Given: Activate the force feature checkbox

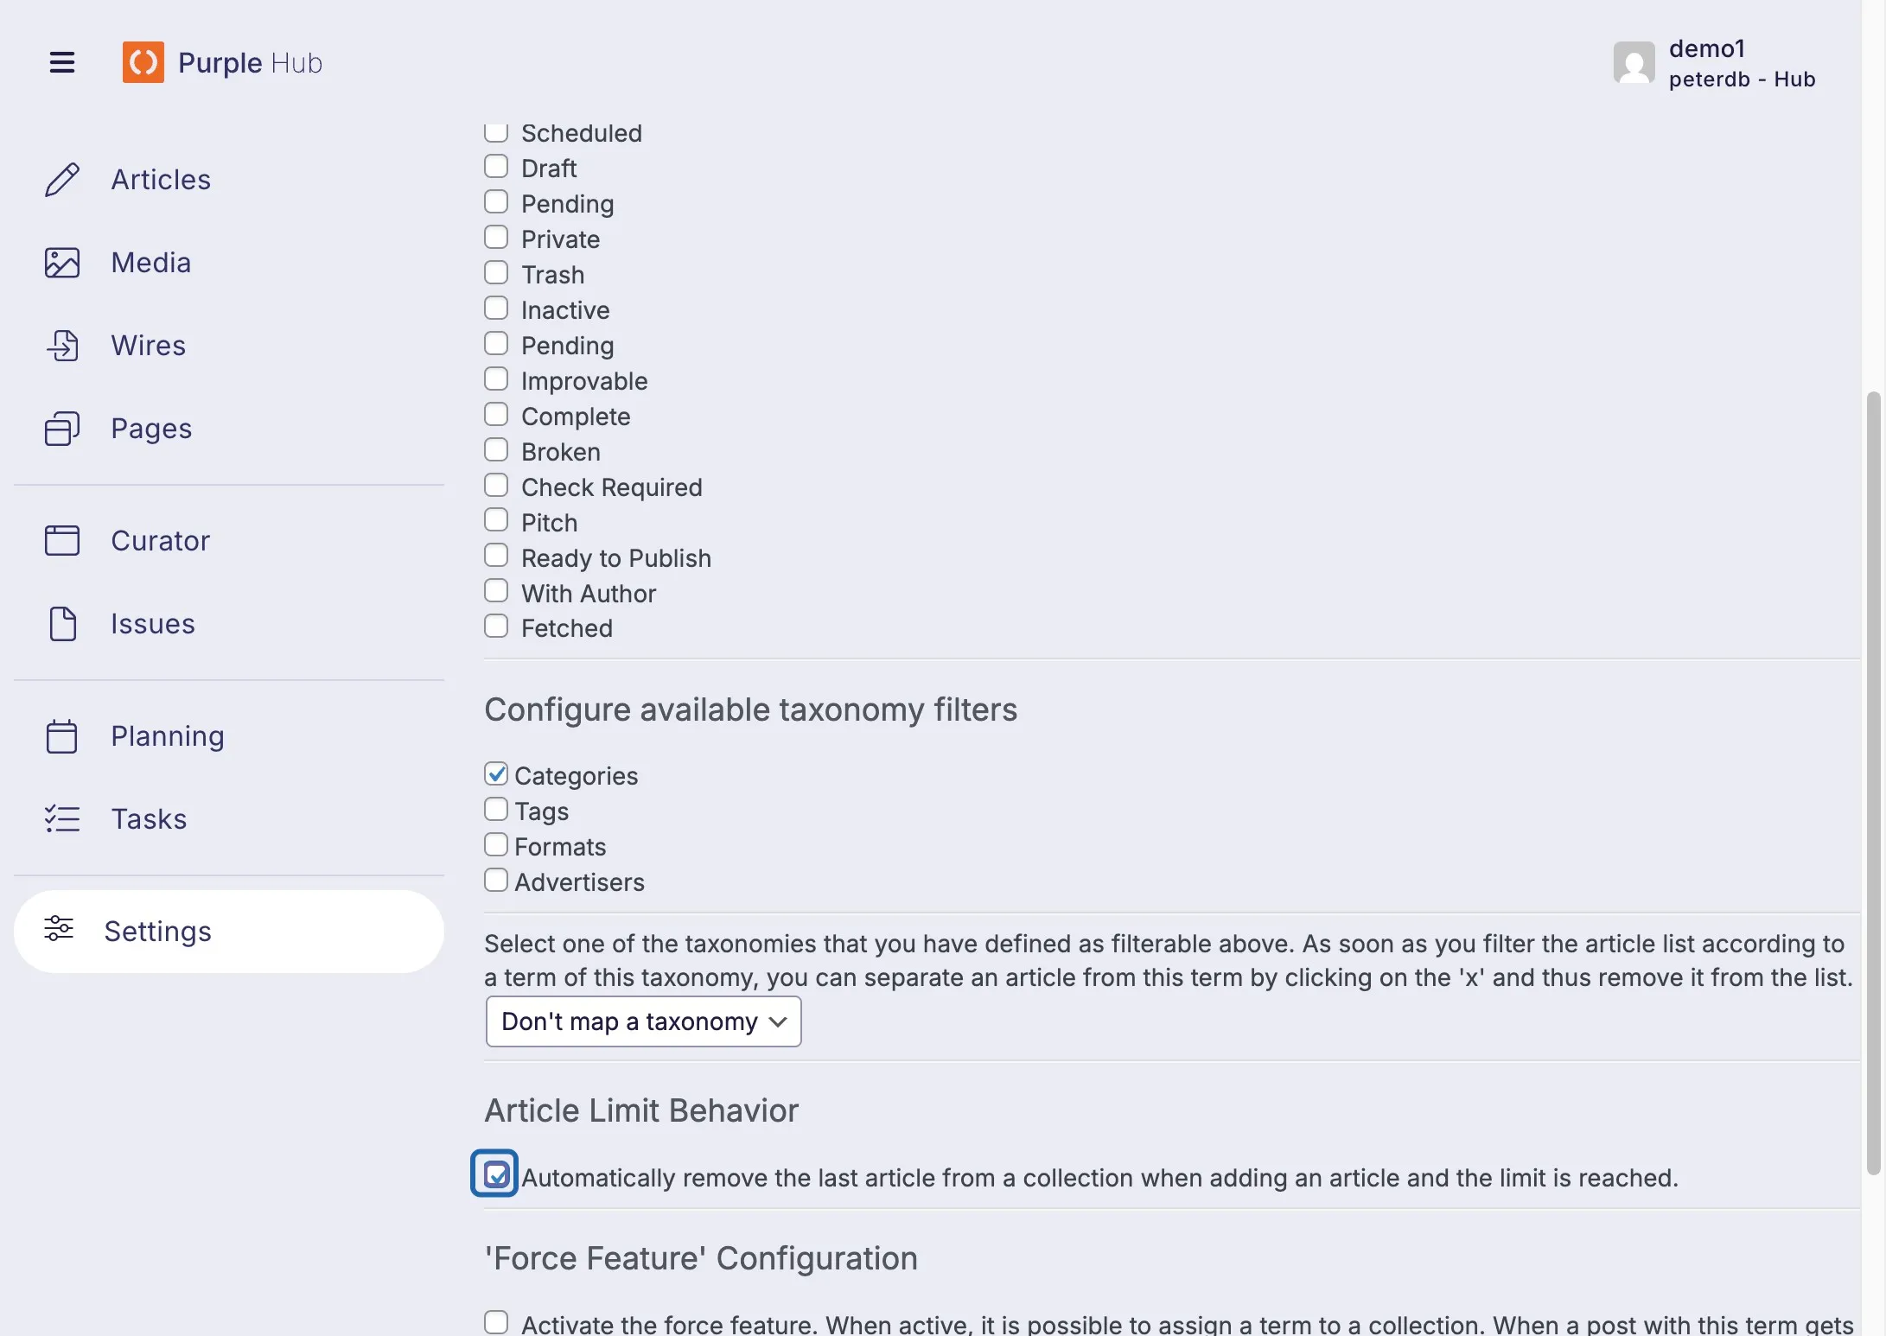Looking at the screenshot, I should 496,1322.
